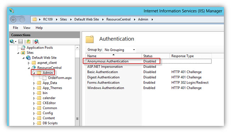Click Default Web Site in the breadcrumb
The image size is (231, 133).
click(86, 19)
